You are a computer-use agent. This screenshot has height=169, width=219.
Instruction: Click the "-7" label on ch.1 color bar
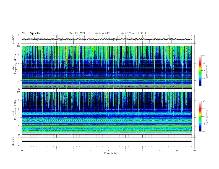(204, 86)
